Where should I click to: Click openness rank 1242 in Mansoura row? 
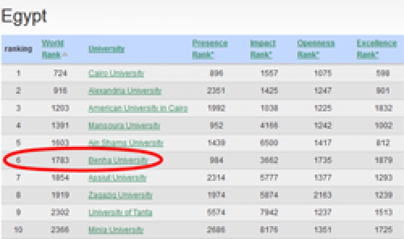click(x=323, y=126)
